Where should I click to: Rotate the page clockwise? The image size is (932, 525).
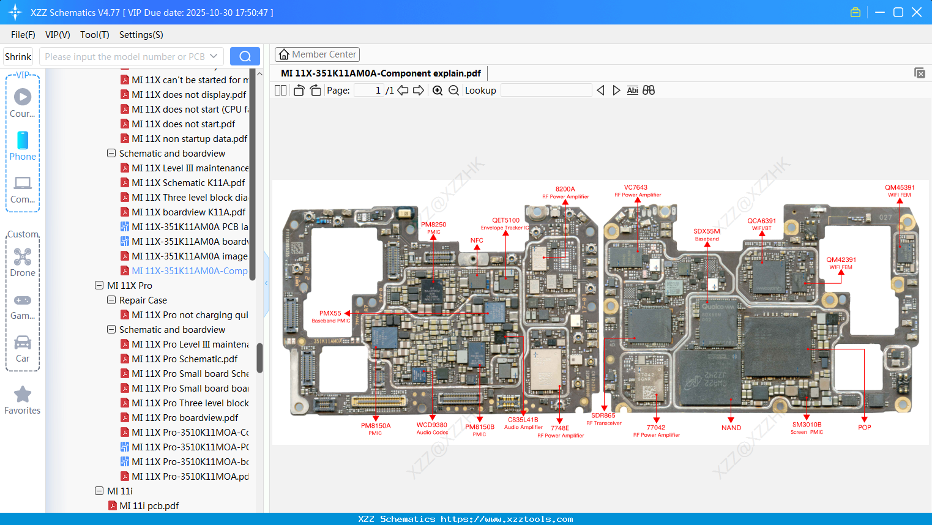click(x=315, y=90)
